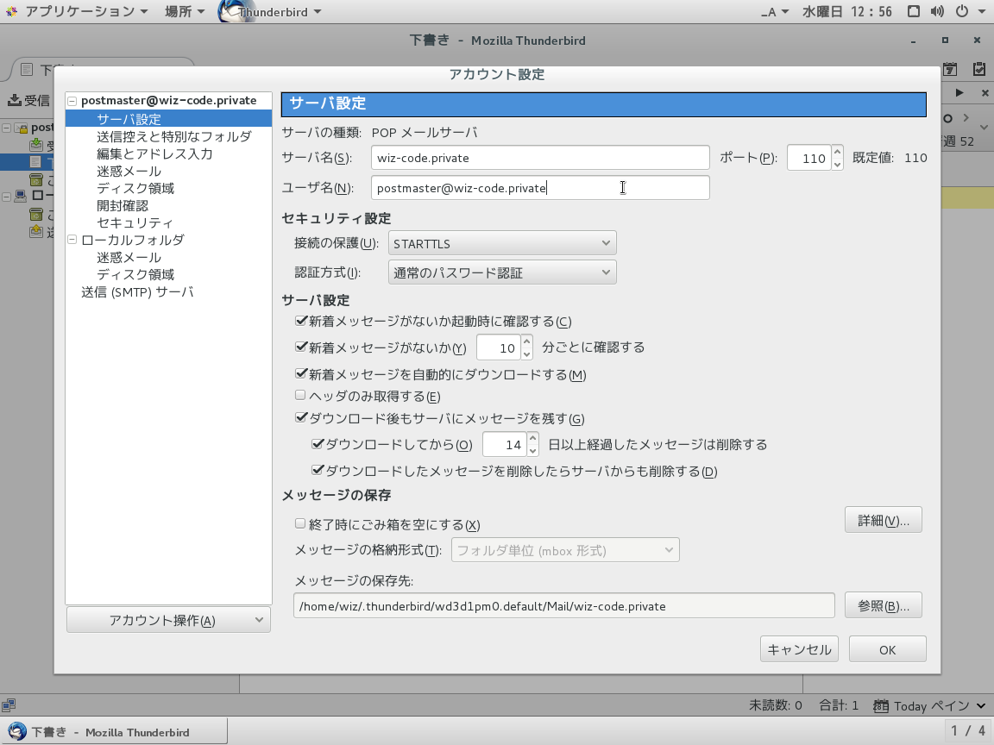The height and width of the screenshot is (745, 994).
Task: Open the Today ペイン dropdown arrow
Action: click(x=981, y=705)
